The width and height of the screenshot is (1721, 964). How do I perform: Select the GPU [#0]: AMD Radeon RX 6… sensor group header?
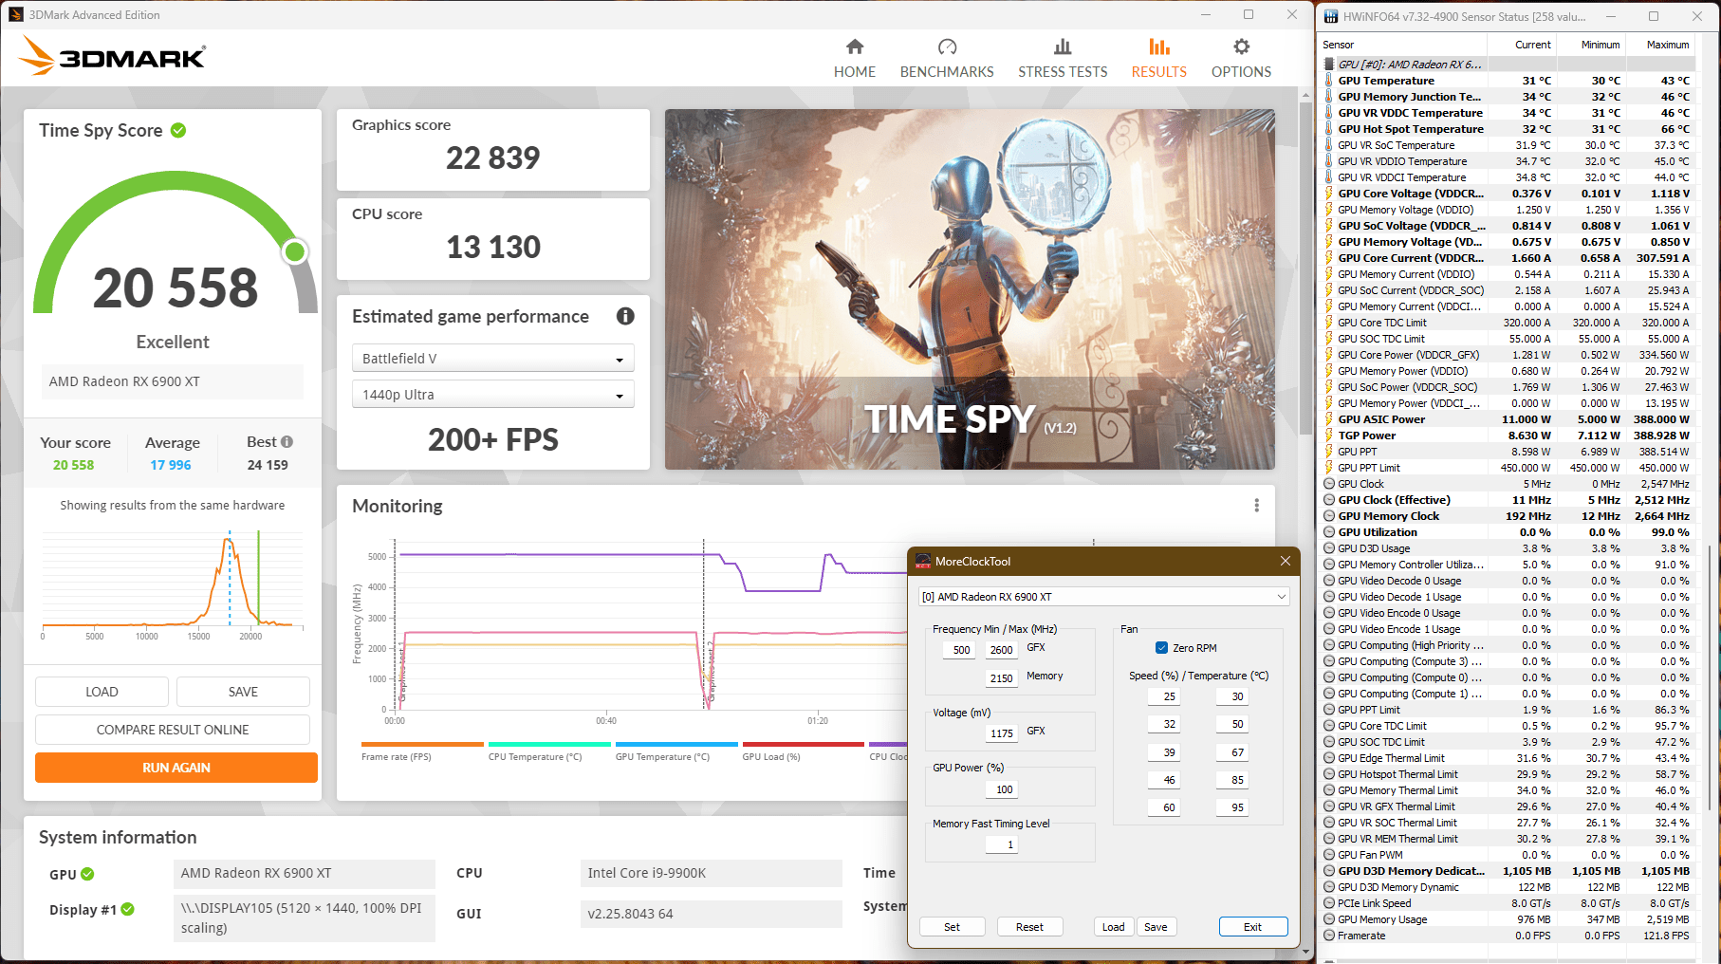pos(1508,65)
